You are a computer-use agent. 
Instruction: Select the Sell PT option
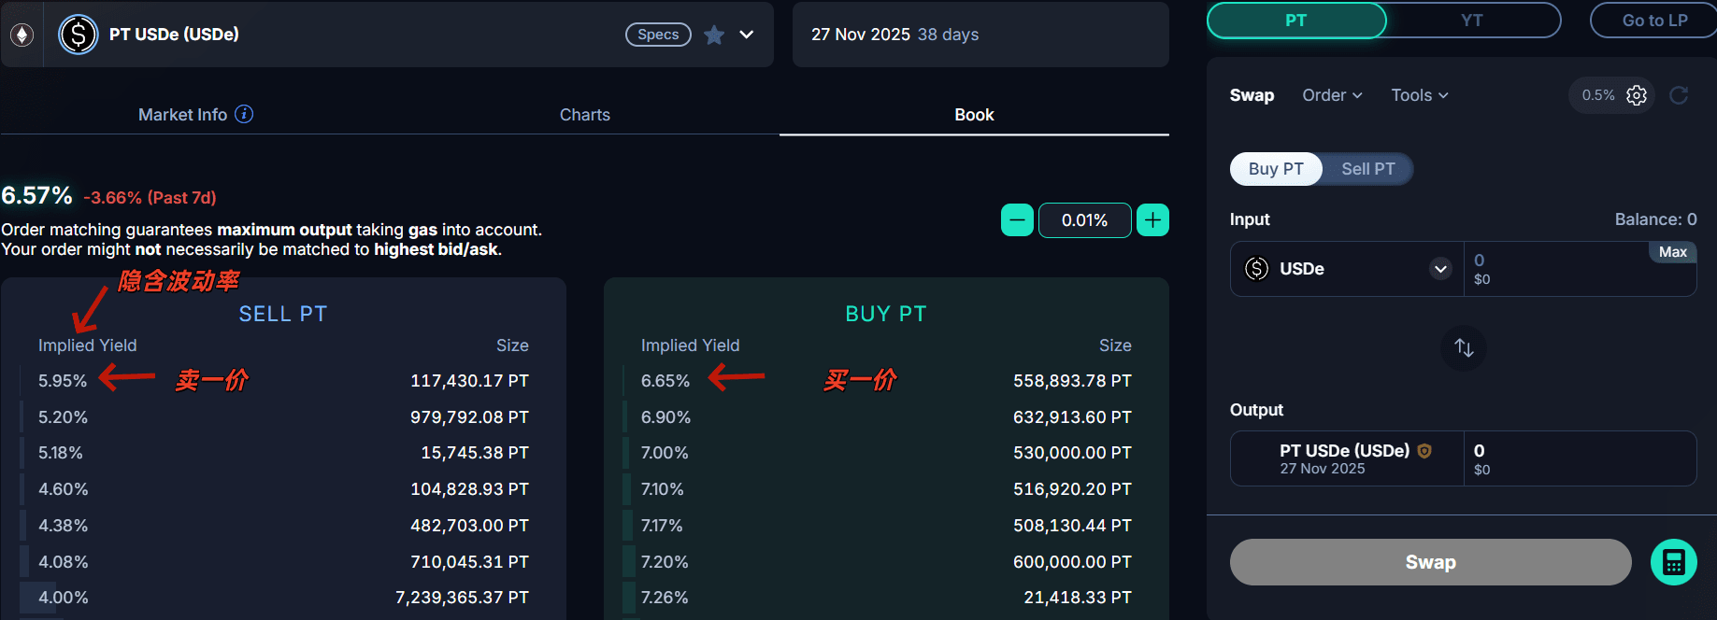pos(1367,169)
